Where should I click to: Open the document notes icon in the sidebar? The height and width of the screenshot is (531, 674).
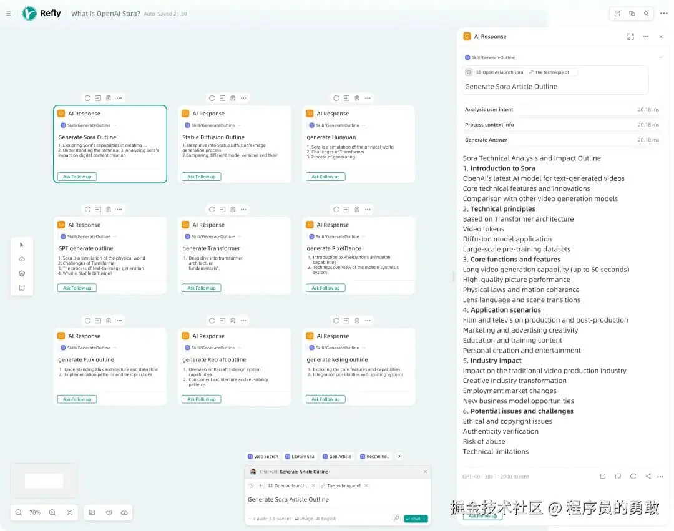pos(22,288)
